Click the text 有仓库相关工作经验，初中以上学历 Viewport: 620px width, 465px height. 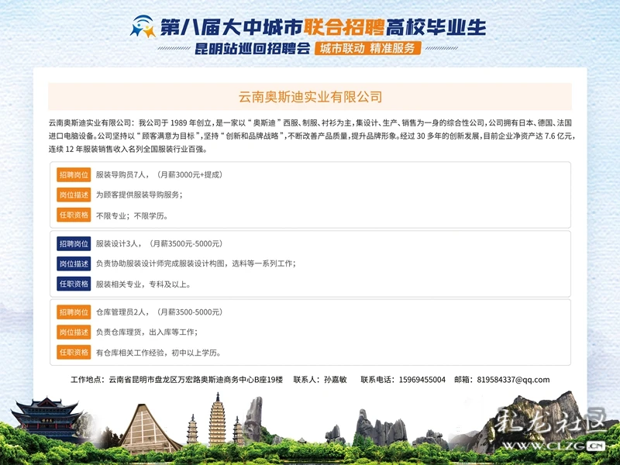click(x=158, y=353)
